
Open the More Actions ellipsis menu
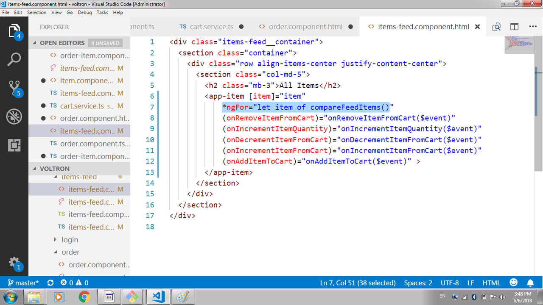[533, 27]
